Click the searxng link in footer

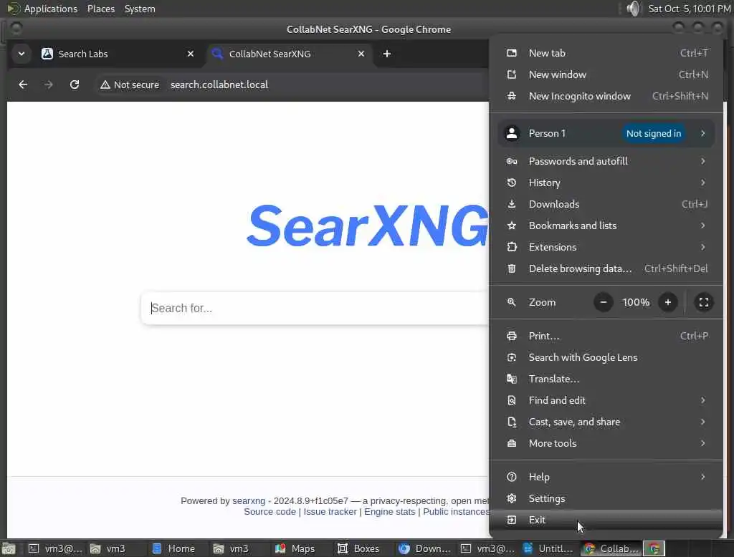[249, 501]
